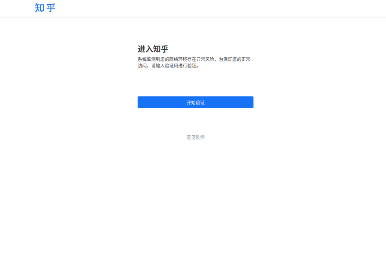The height and width of the screenshot is (257, 386).
Task: Click the 知乎 logo in header
Action: point(45,8)
